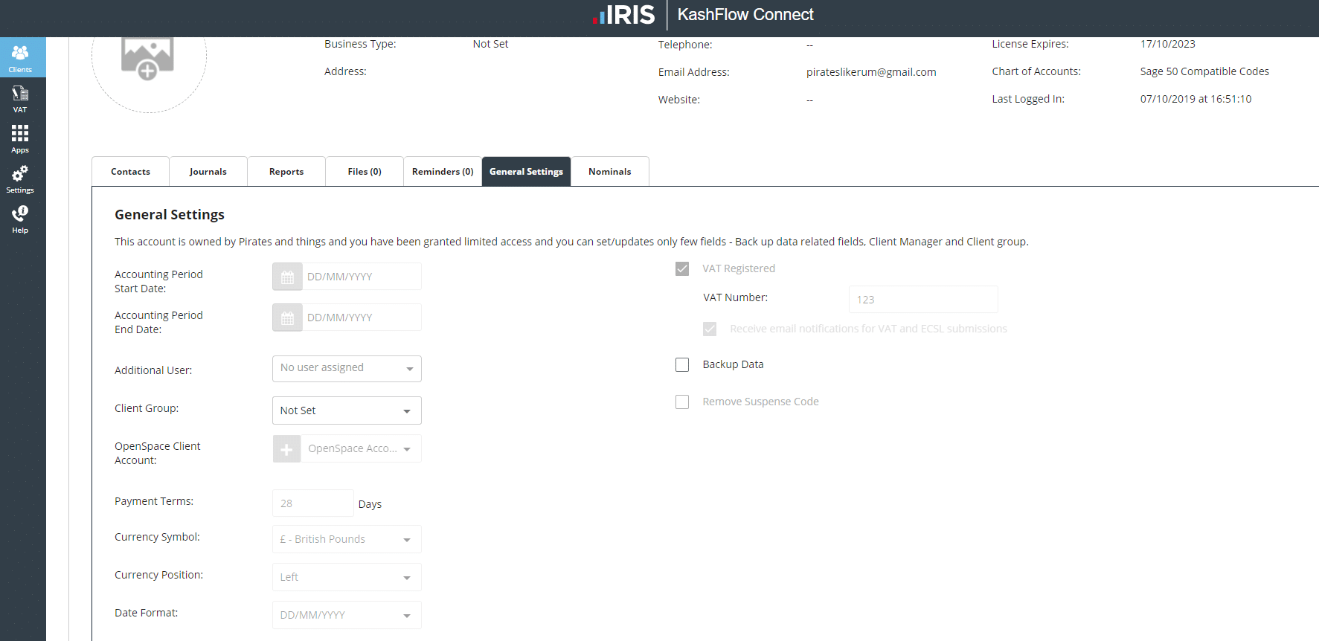Expand the Additional User dropdown

347,369
